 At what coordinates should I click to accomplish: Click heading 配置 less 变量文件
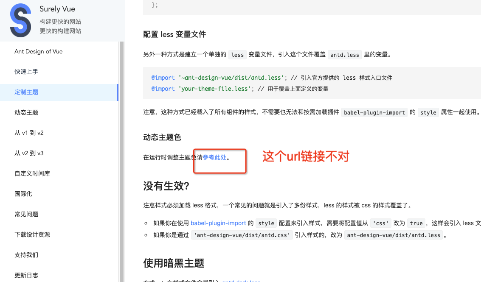coord(174,34)
